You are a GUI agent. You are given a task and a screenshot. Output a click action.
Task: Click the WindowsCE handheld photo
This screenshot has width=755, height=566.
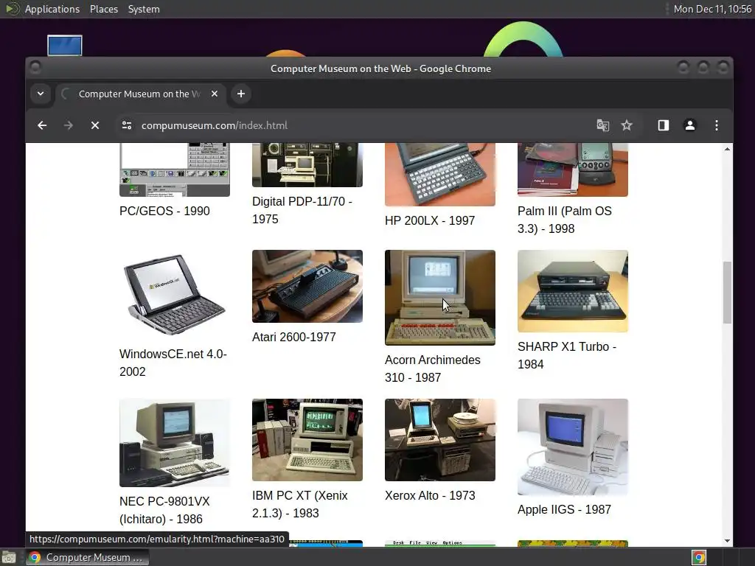point(174,295)
